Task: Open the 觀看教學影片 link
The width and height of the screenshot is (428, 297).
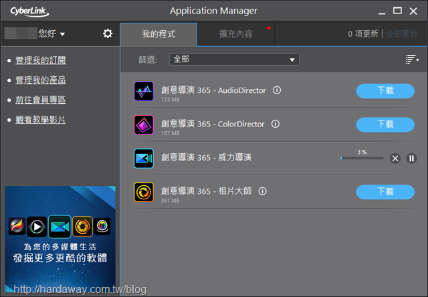Action: coord(40,120)
